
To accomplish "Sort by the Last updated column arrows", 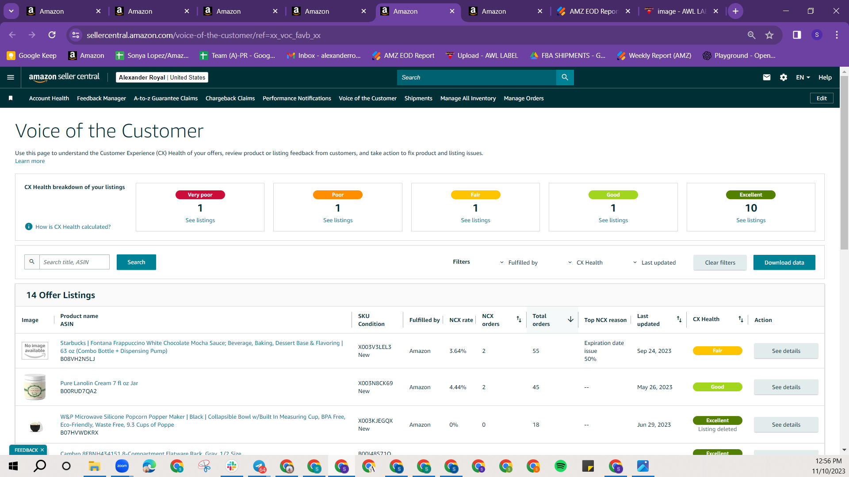I will point(679,319).
